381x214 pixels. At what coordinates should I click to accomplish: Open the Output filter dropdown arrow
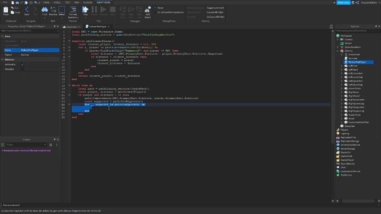coord(45,145)
